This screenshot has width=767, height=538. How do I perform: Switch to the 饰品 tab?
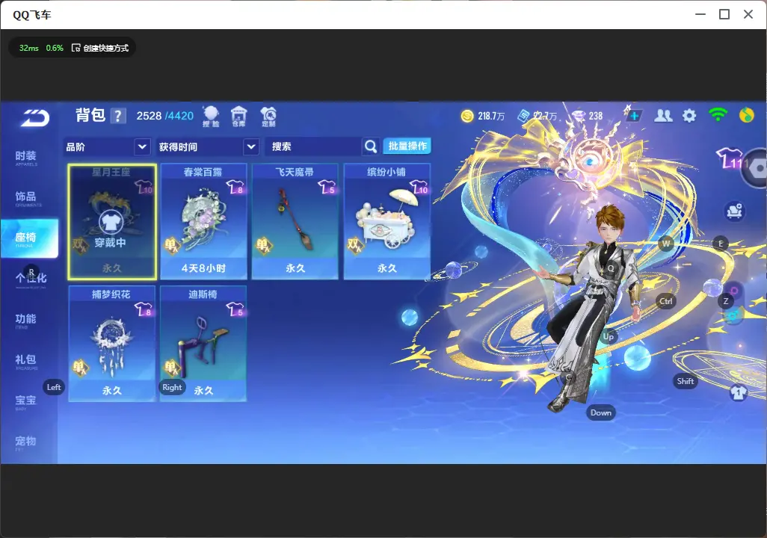(26, 198)
